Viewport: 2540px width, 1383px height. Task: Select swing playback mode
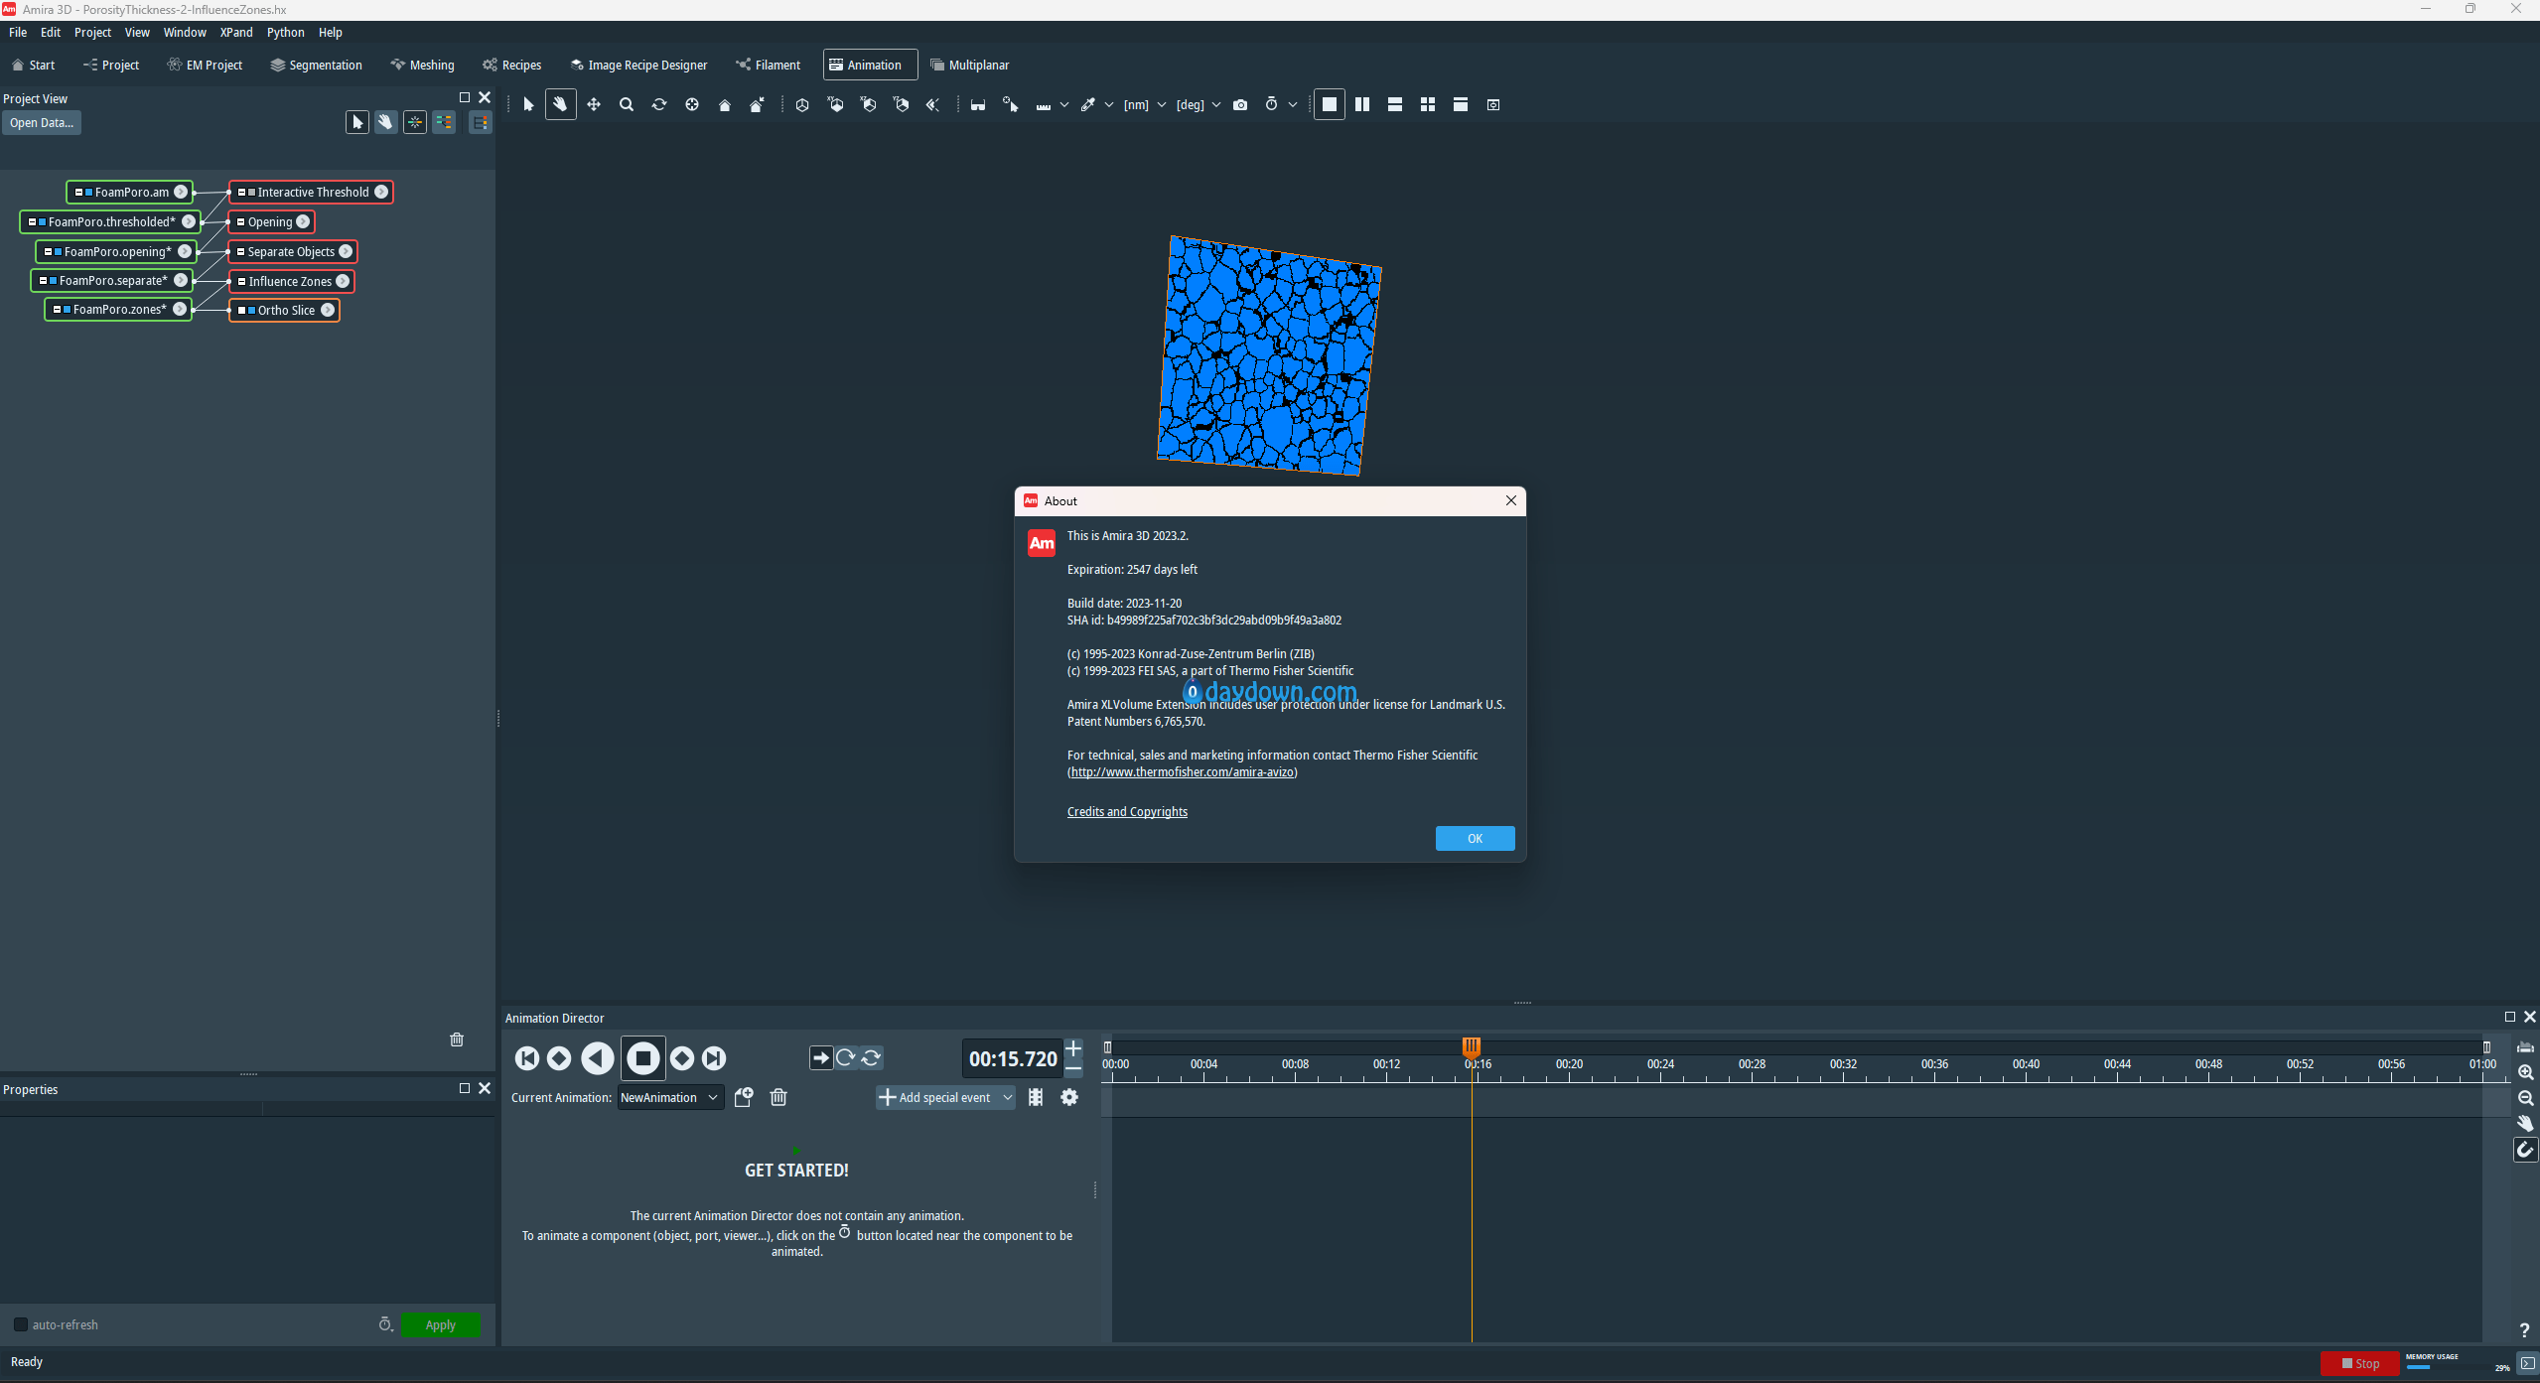pos(871,1058)
